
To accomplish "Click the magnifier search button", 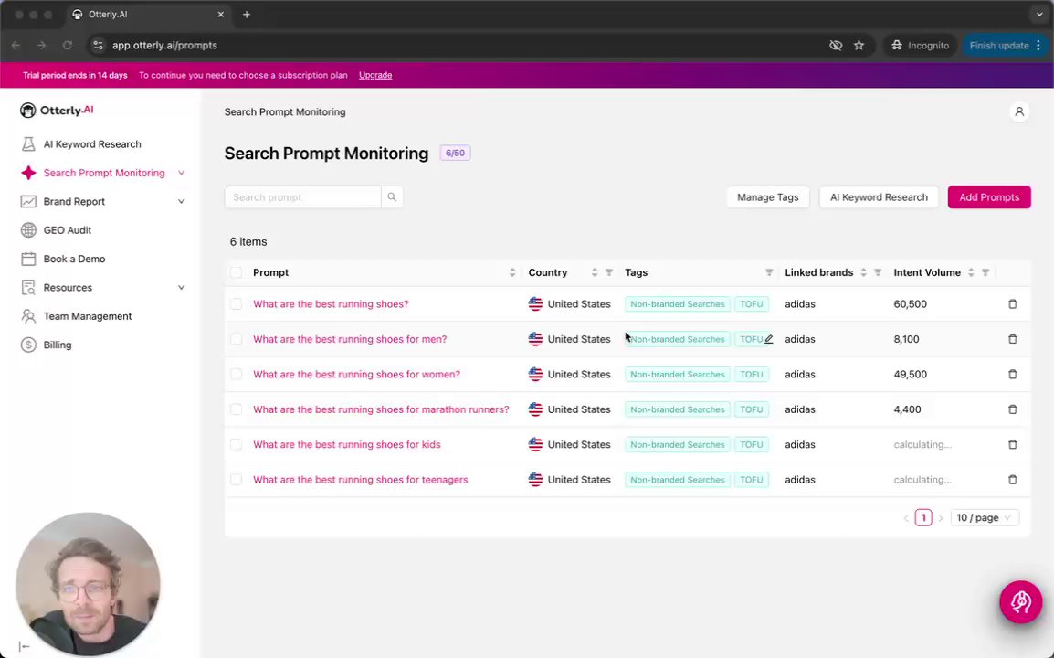I will click(392, 197).
